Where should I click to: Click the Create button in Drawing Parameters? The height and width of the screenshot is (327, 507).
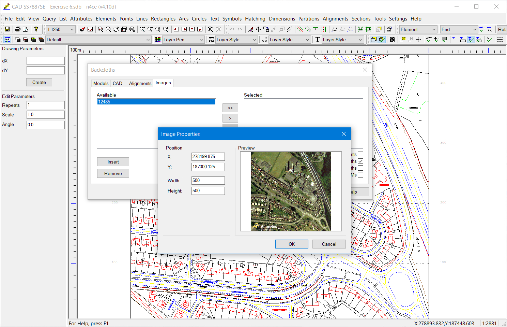39,82
